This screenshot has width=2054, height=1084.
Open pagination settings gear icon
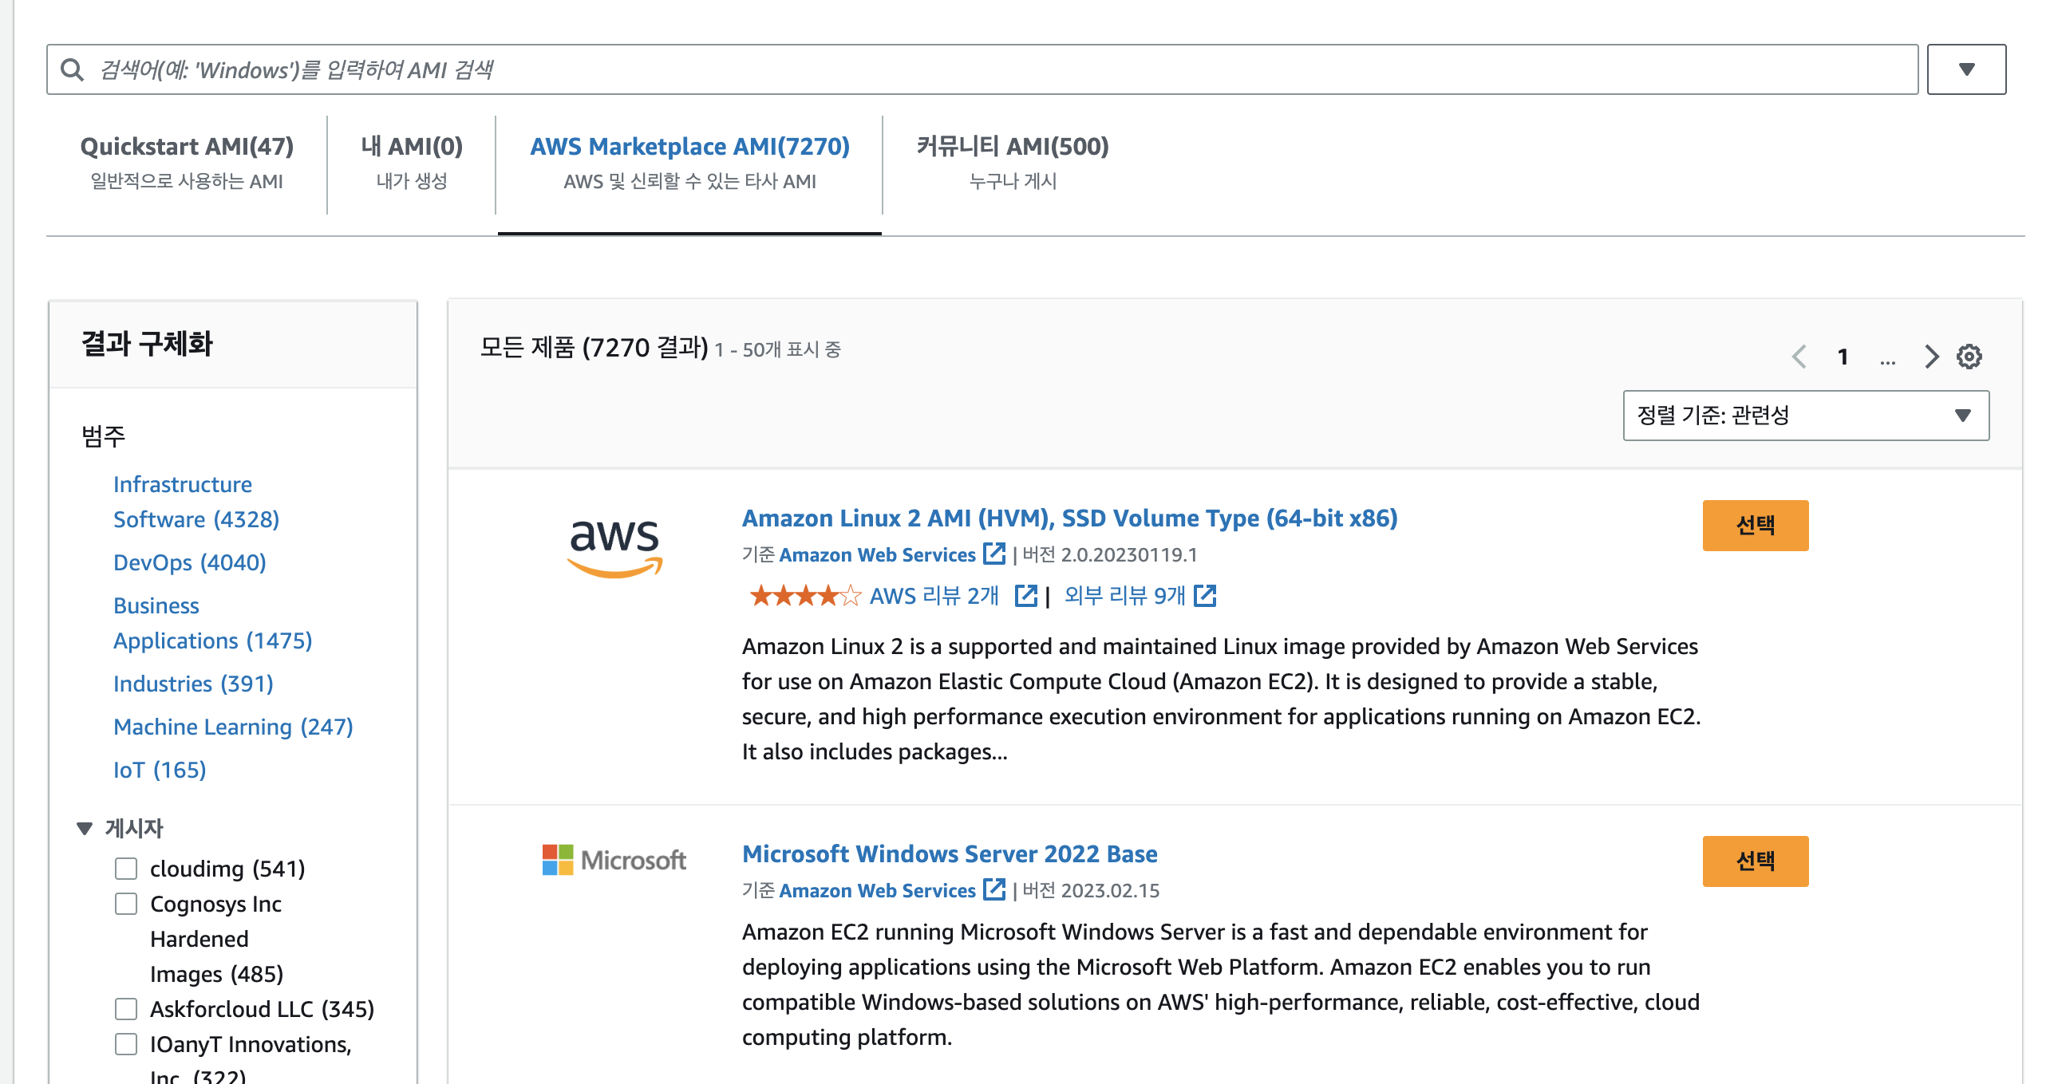pyautogui.click(x=1969, y=357)
